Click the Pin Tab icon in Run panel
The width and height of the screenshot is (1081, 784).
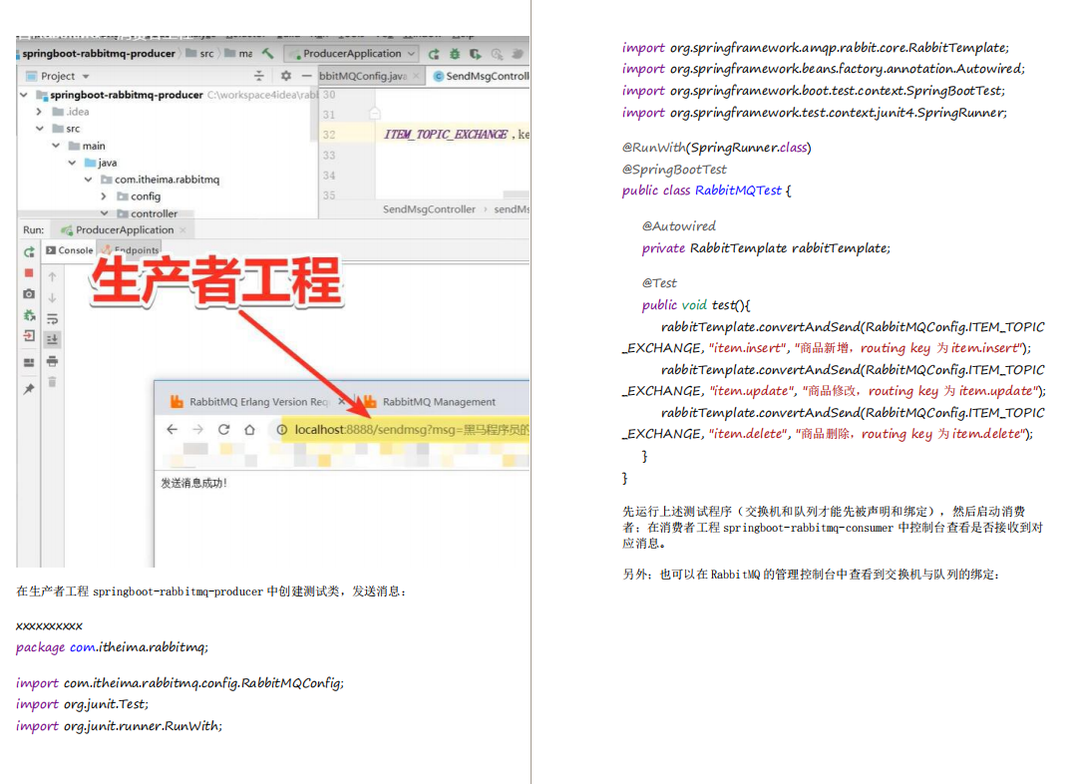coord(29,389)
